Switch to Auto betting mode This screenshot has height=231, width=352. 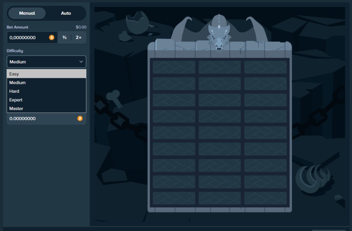(66, 13)
